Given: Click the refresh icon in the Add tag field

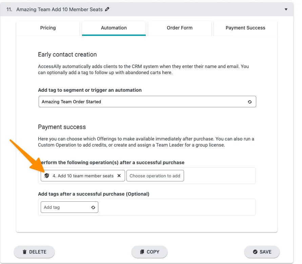Looking at the screenshot, I should coord(93,207).
